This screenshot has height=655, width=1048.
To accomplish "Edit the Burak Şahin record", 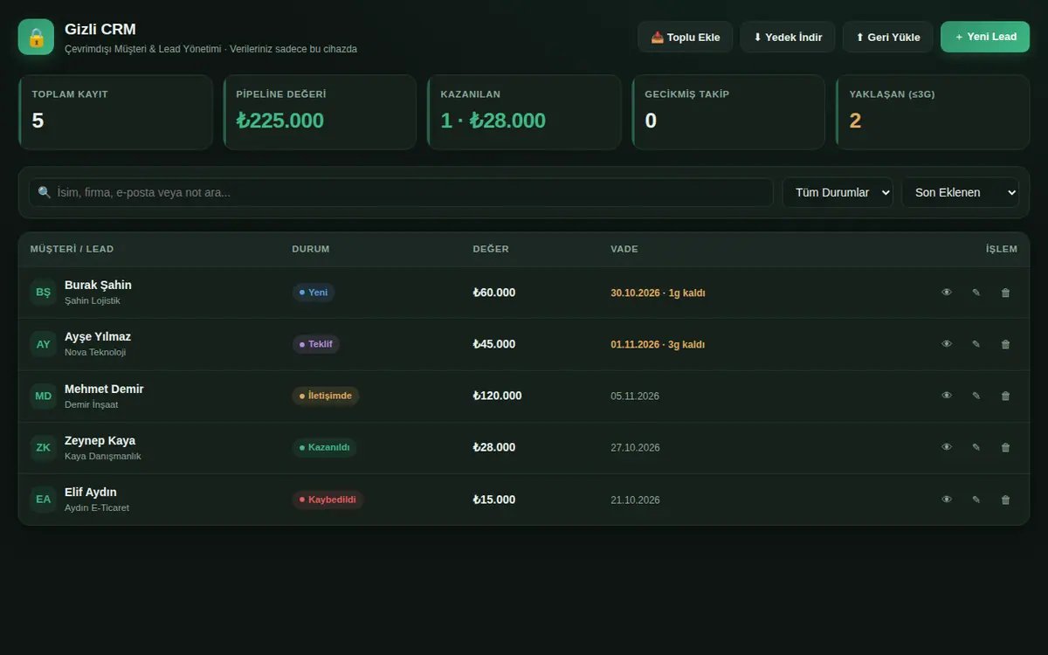I will [x=976, y=293].
